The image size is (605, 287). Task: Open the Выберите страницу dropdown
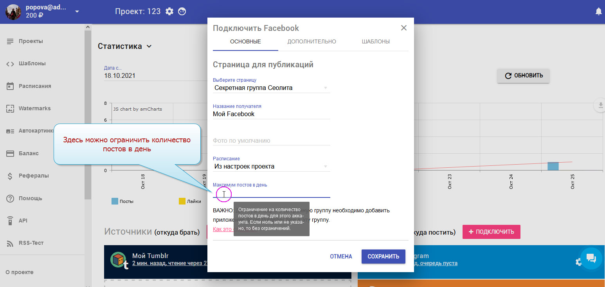pos(271,88)
